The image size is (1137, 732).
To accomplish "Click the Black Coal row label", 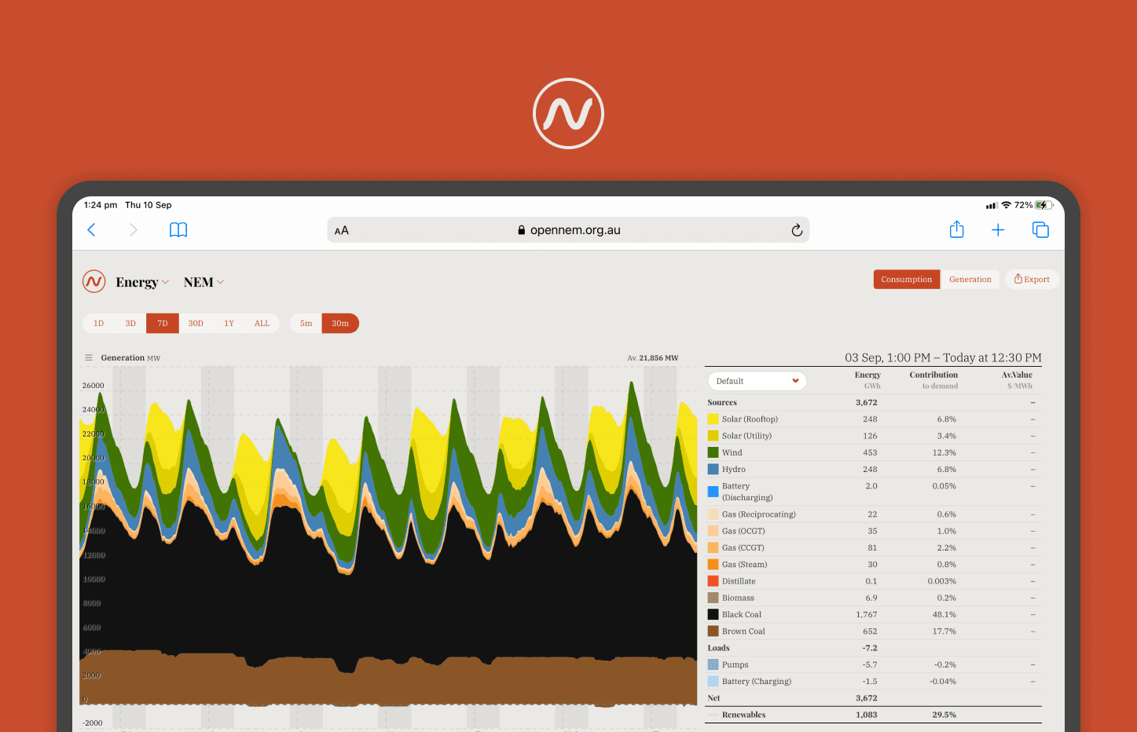I will 742,614.
